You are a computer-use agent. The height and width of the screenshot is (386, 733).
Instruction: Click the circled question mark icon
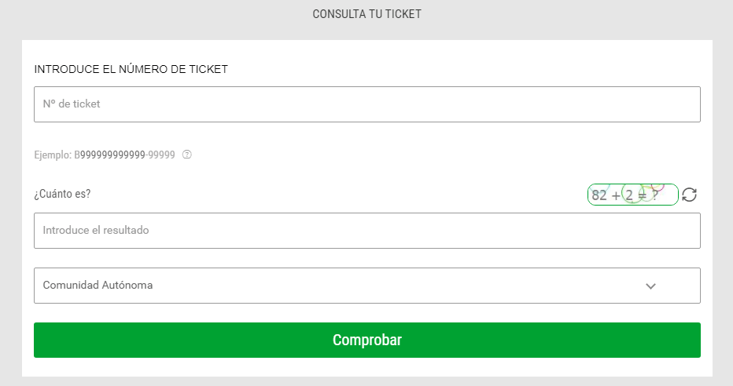point(187,155)
